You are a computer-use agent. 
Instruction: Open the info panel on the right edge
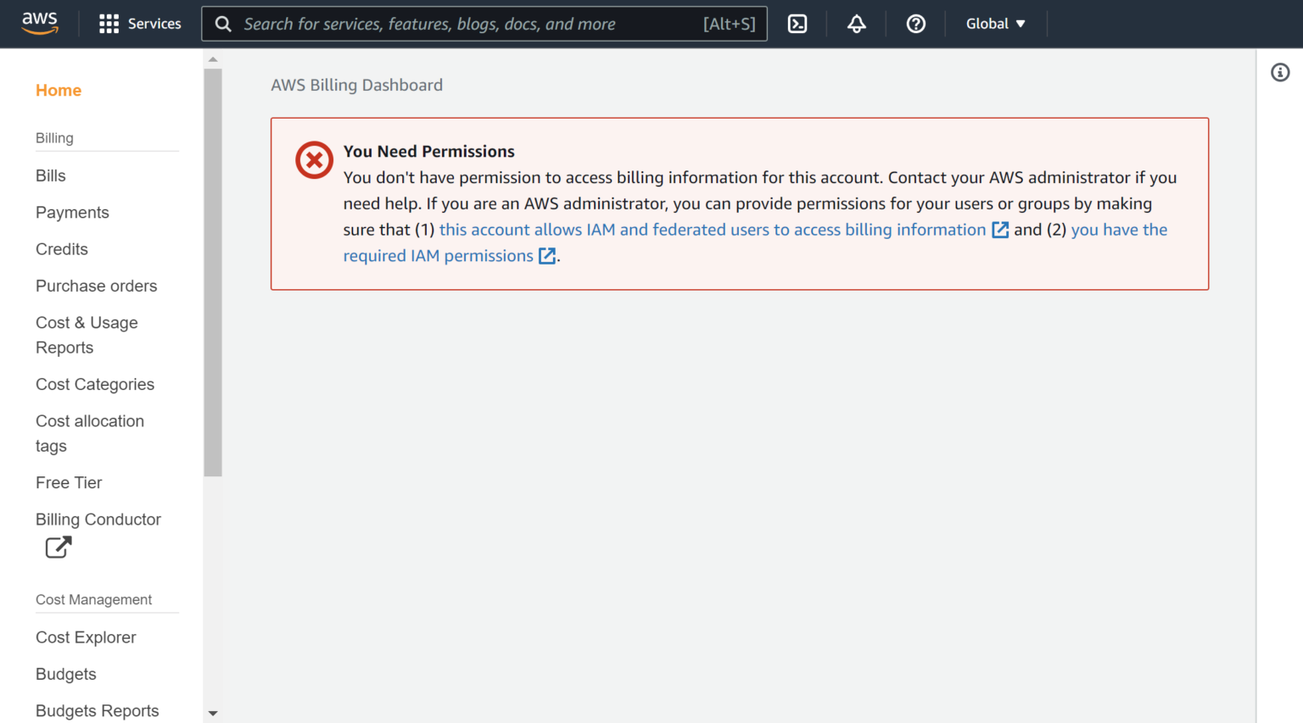coord(1280,72)
